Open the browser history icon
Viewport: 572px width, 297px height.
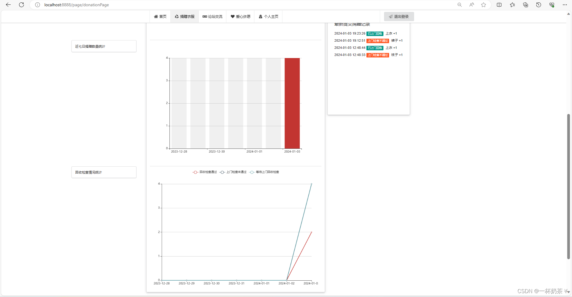(x=539, y=5)
